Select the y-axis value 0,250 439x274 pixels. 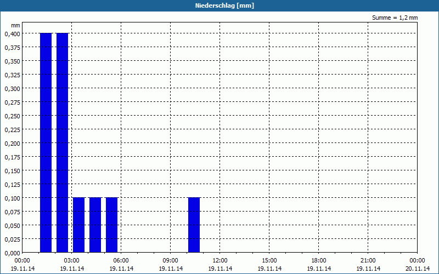coord(13,116)
